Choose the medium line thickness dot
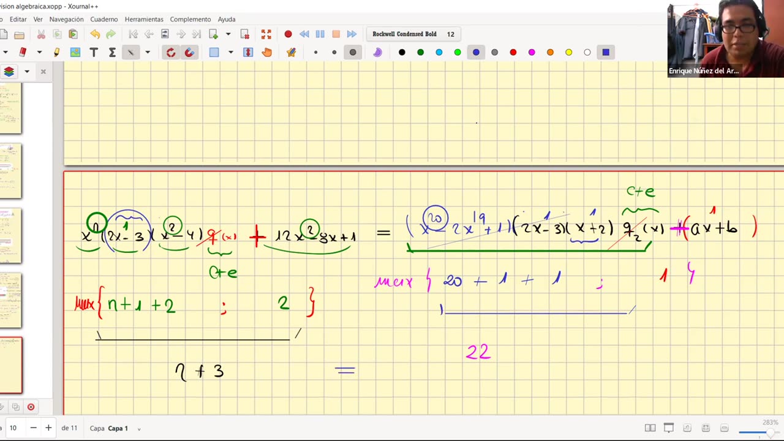 tap(334, 53)
